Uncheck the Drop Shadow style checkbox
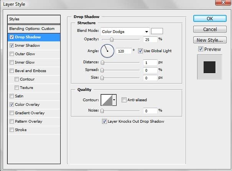Viewport: 232px width, 171px height. 12,37
